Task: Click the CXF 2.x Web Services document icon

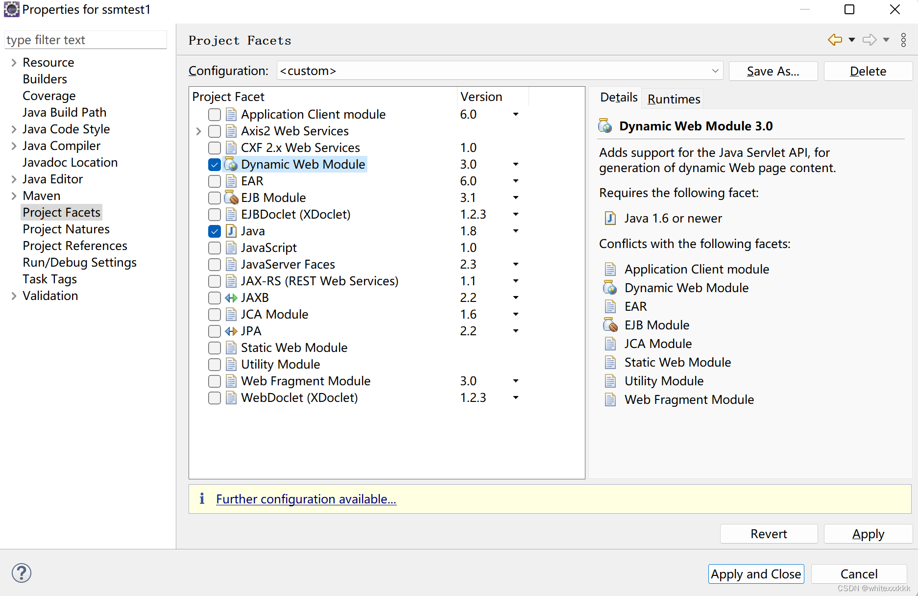Action: (x=231, y=148)
